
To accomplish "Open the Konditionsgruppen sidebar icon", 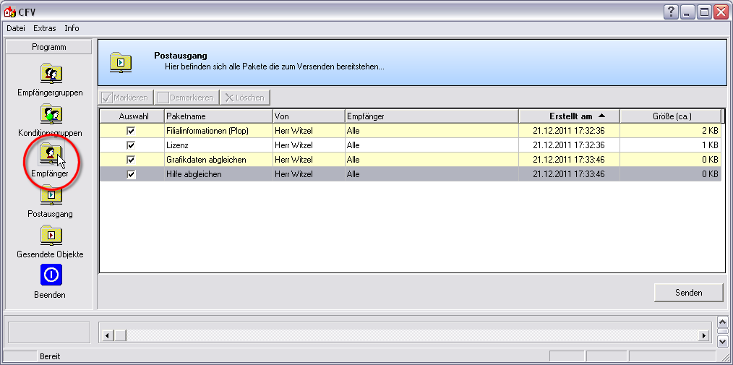I will [x=50, y=114].
